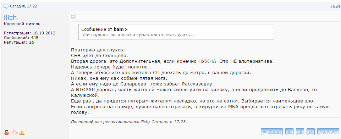Click the БО button

(x=311, y=132)
